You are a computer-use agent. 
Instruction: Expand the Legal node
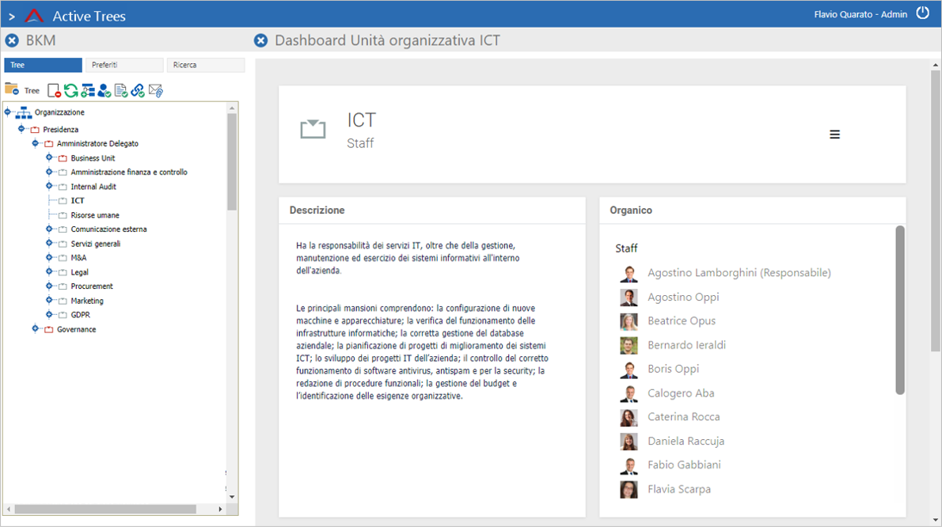(49, 271)
